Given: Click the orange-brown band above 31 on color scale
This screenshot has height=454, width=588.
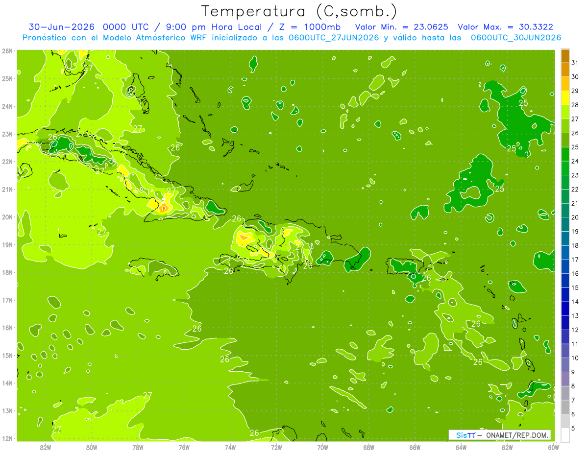Looking at the screenshot, I should tap(565, 55).
